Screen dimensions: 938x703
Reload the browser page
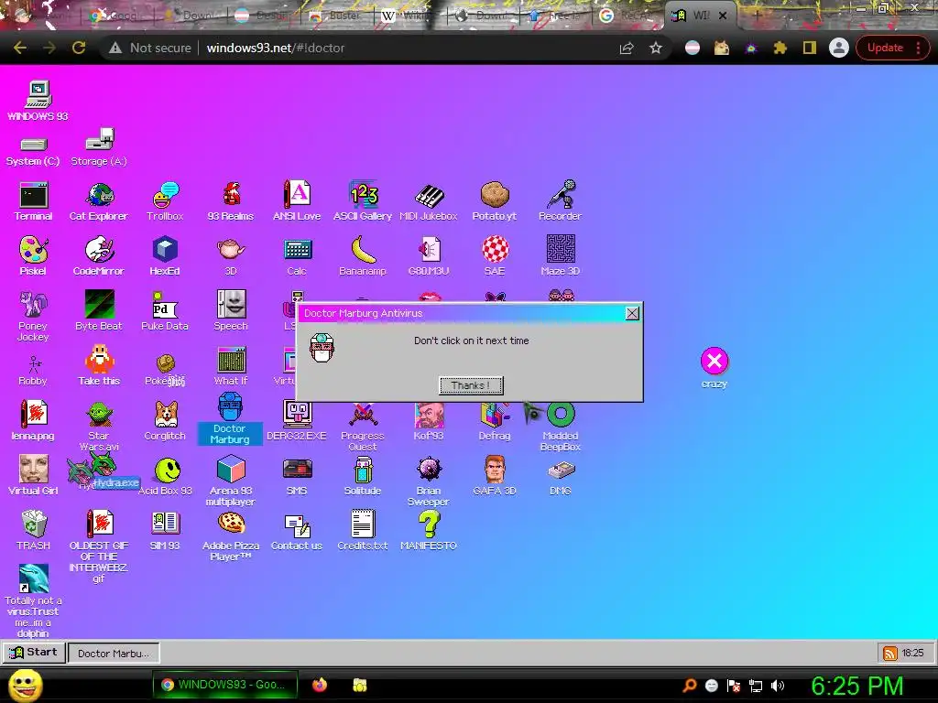point(79,48)
